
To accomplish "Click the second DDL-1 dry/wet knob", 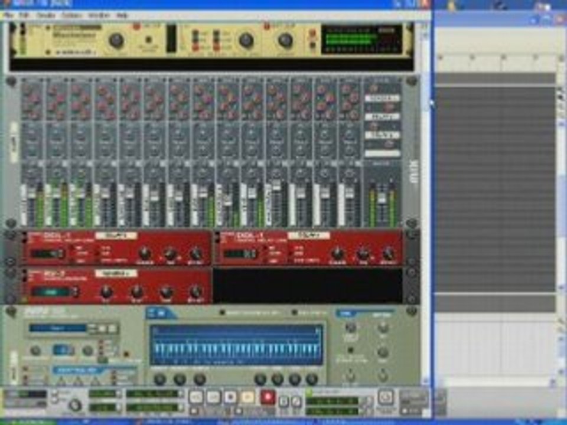I will pyautogui.click(x=389, y=254).
